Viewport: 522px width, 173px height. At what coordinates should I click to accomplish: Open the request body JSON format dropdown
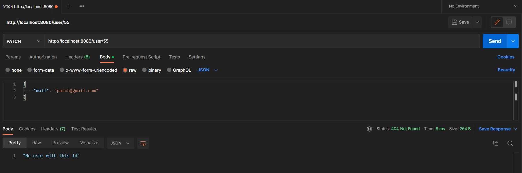(207, 70)
